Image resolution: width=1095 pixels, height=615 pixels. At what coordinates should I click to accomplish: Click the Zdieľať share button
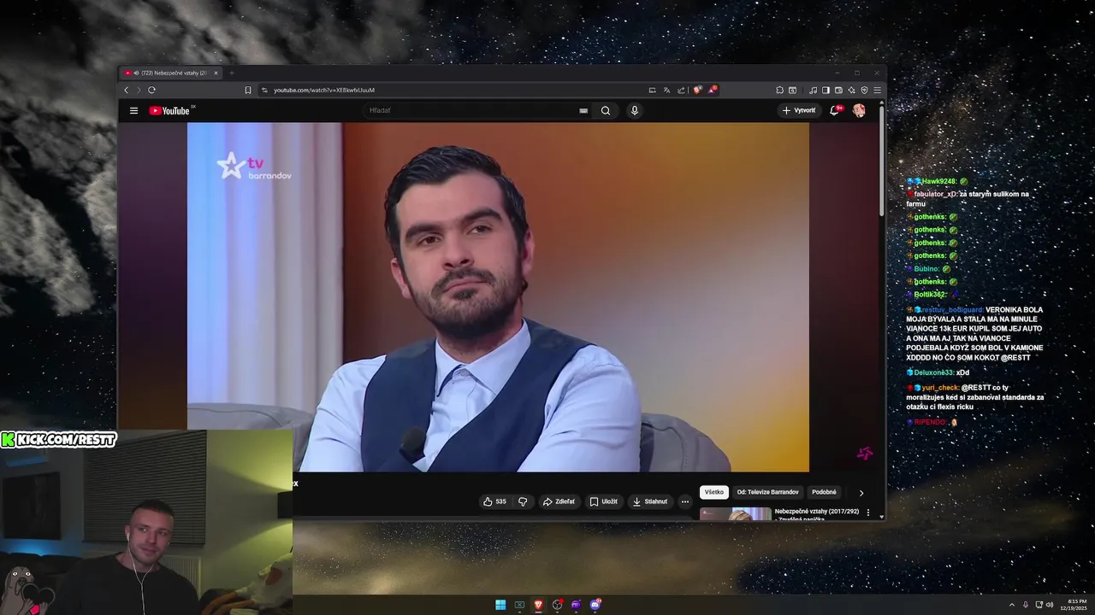tap(559, 501)
